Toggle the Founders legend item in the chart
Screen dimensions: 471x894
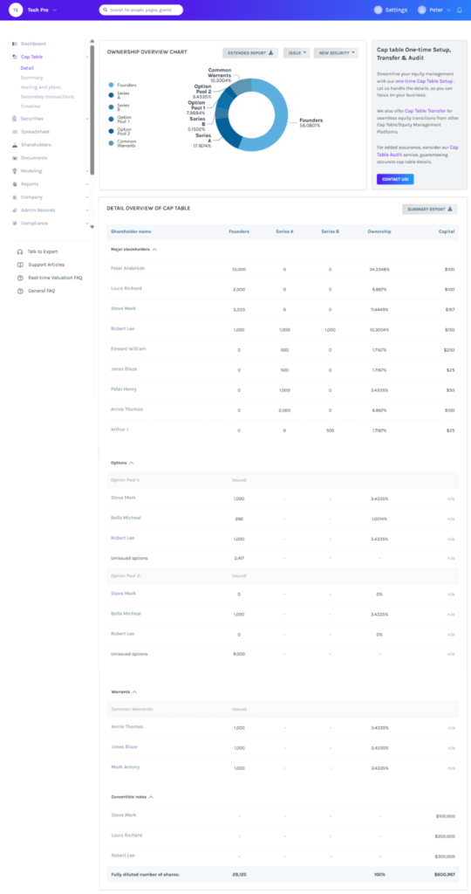(122, 85)
